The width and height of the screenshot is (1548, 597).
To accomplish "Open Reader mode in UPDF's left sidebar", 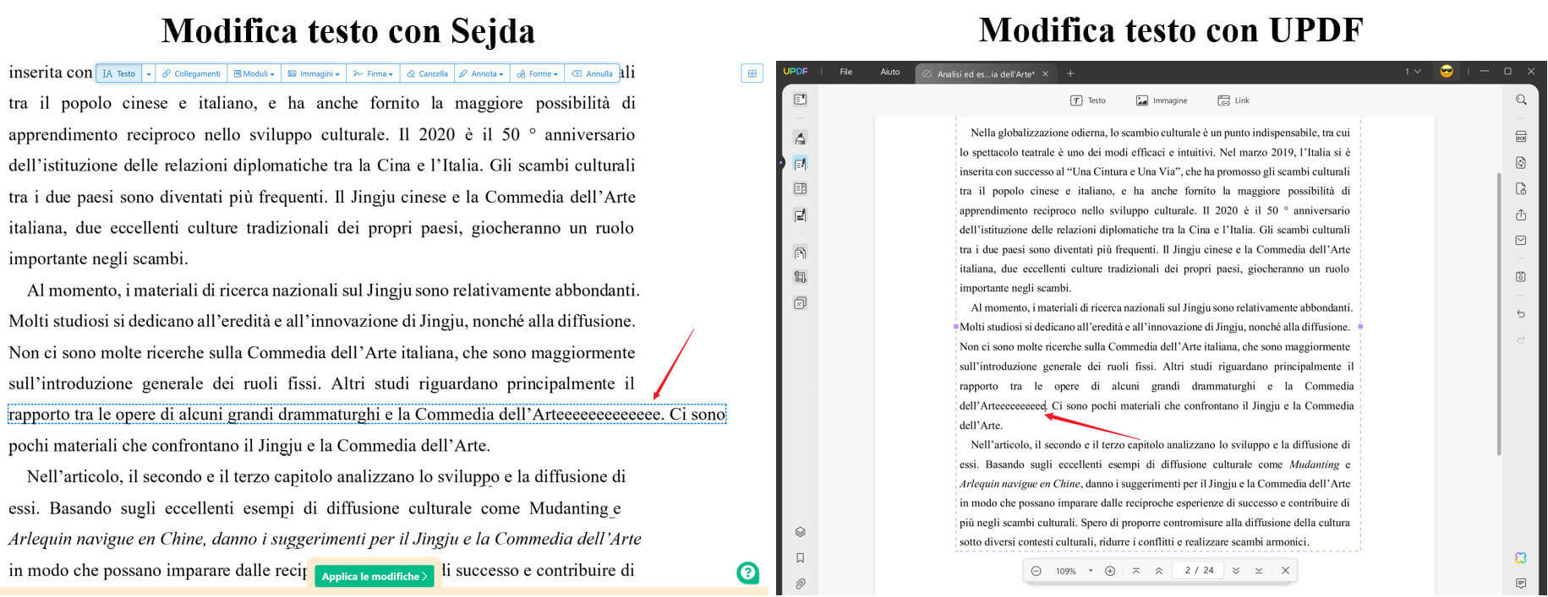I will (800, 100).
